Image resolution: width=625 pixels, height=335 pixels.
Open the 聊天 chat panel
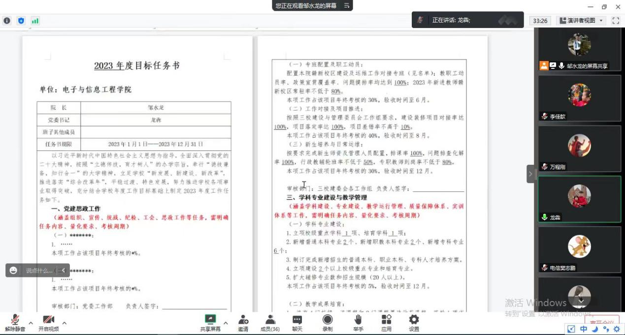[x=297, y=322]
